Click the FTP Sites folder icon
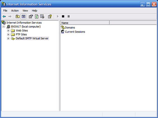 [x=13, y=35]
